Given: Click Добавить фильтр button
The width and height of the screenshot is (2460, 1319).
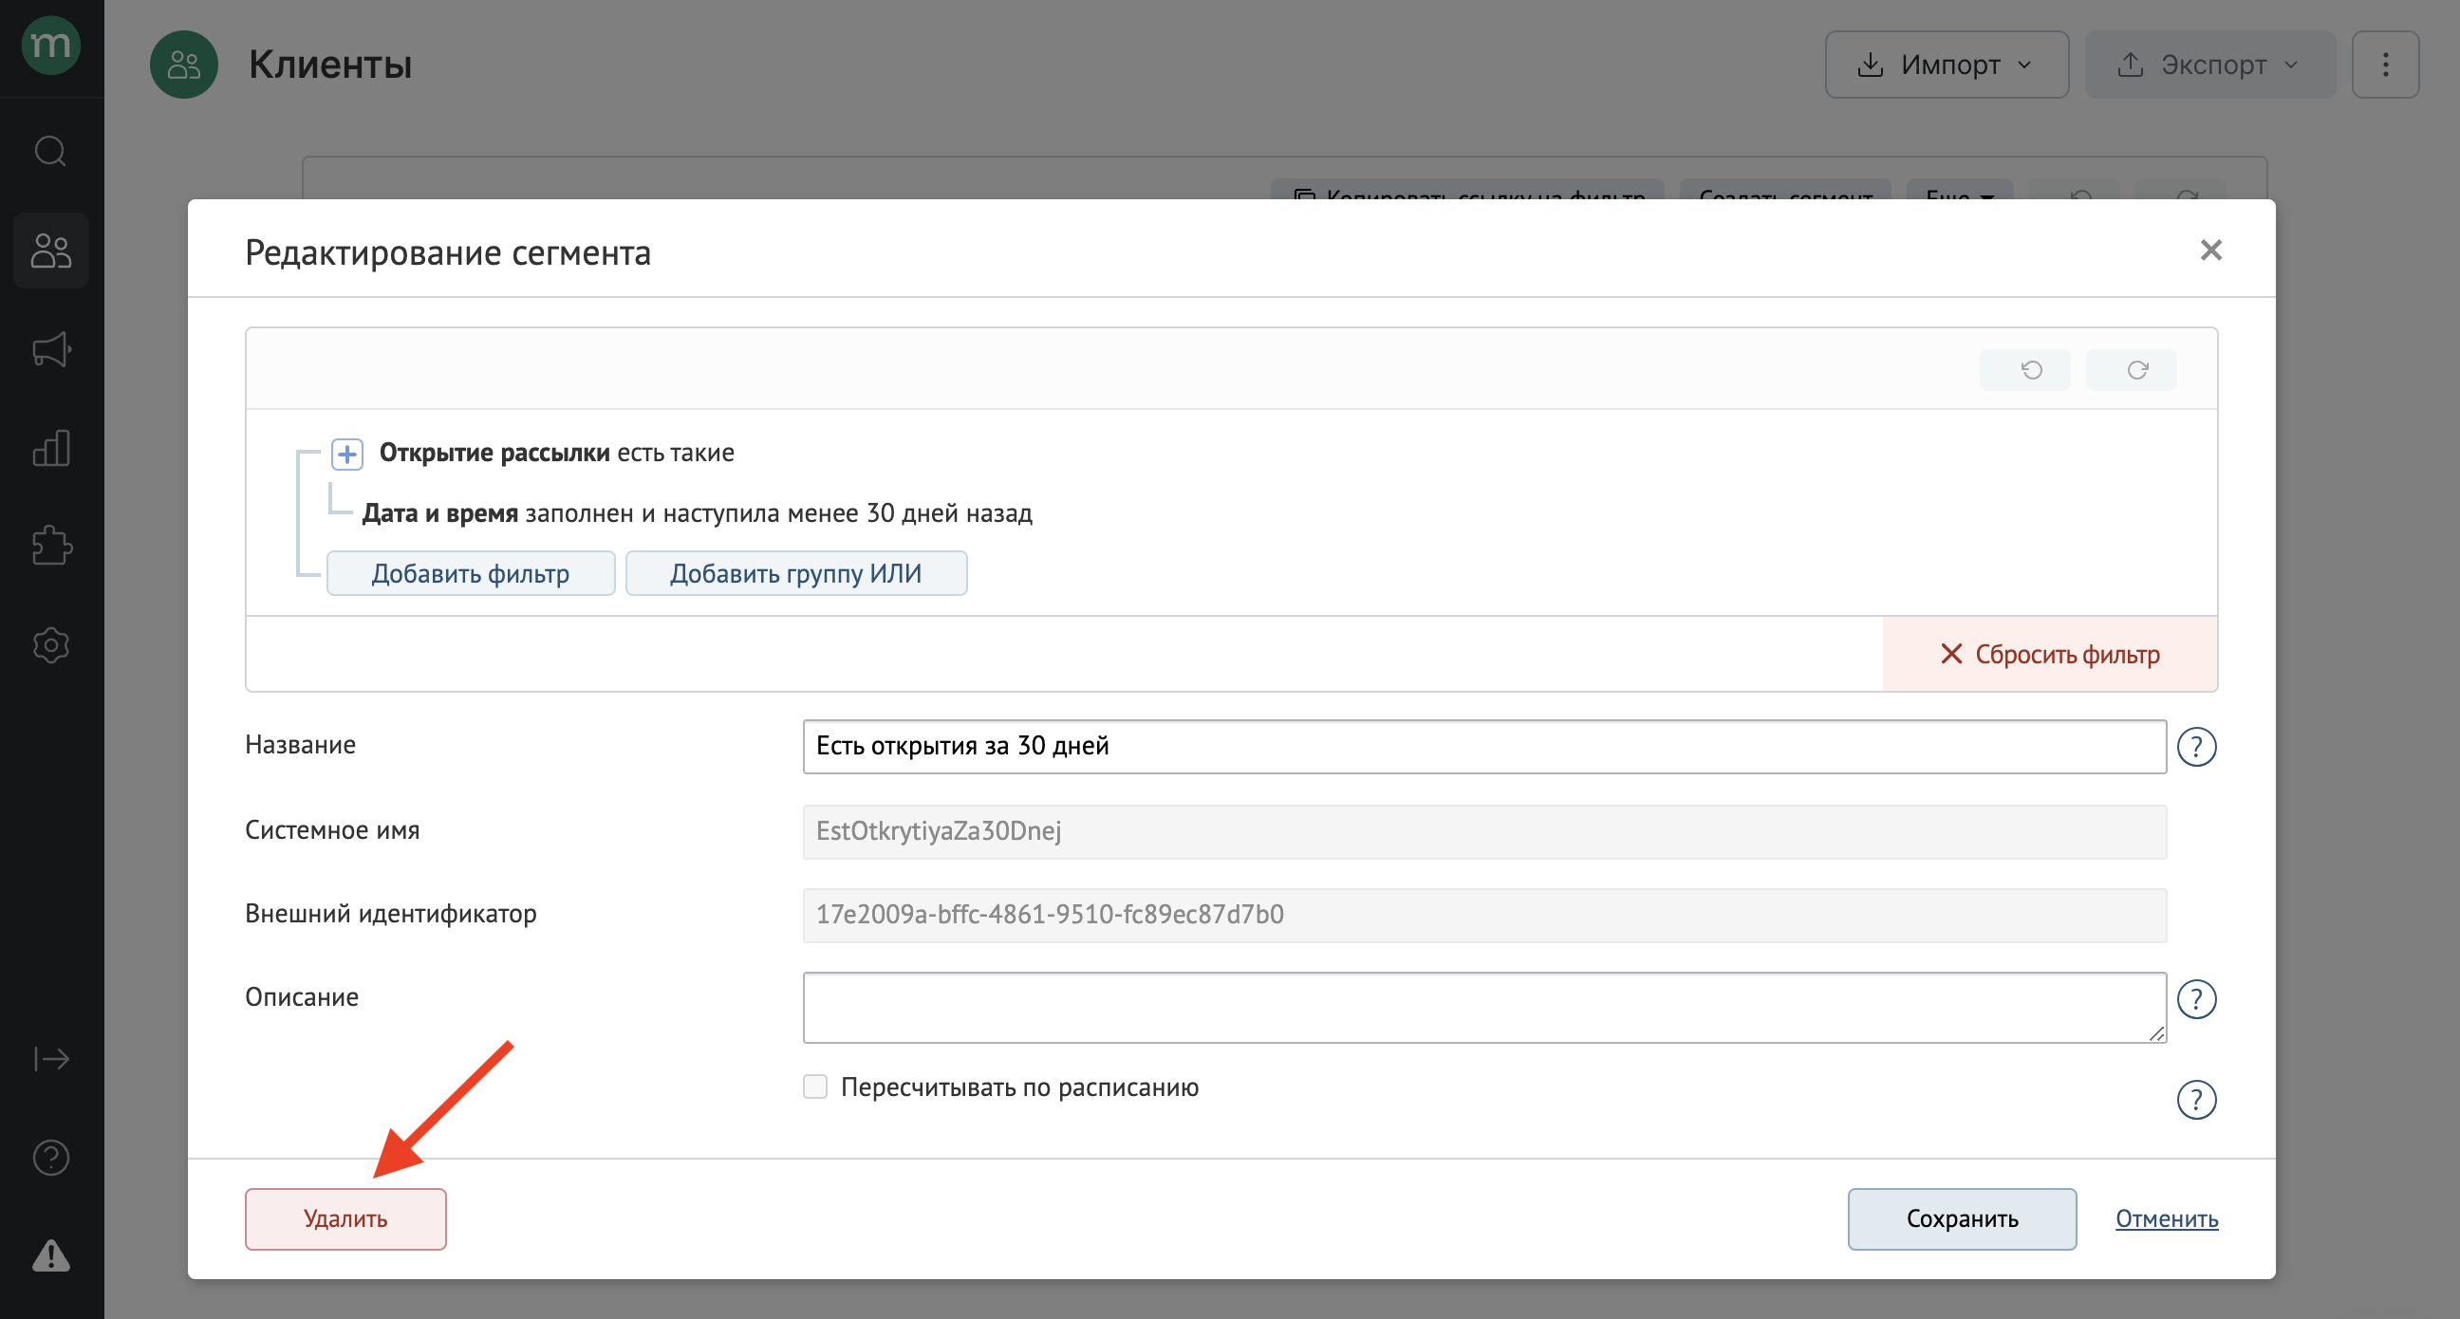Looking at the screenshot, I should 470,573.
